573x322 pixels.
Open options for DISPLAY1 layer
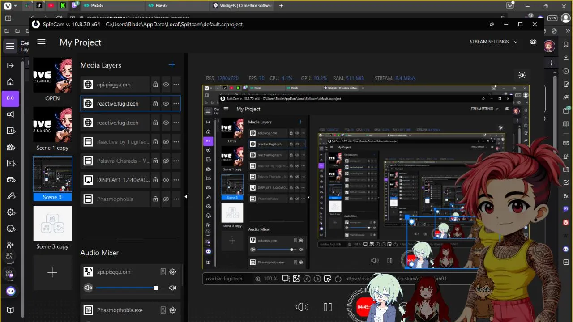tap(176, 180)
